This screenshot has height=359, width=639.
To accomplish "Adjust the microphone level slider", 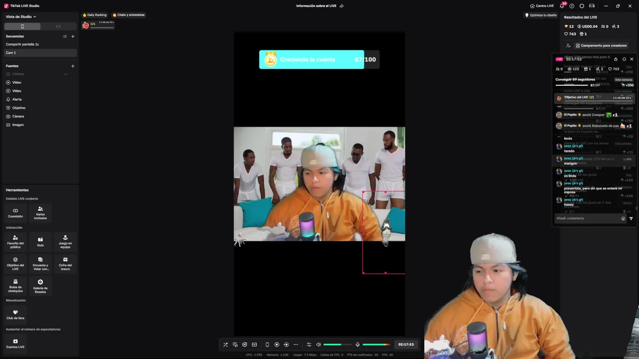I will (376, 345).
